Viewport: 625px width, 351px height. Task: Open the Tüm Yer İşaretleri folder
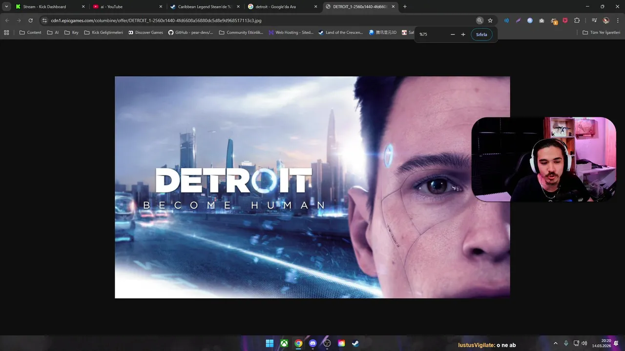point(602,33)
